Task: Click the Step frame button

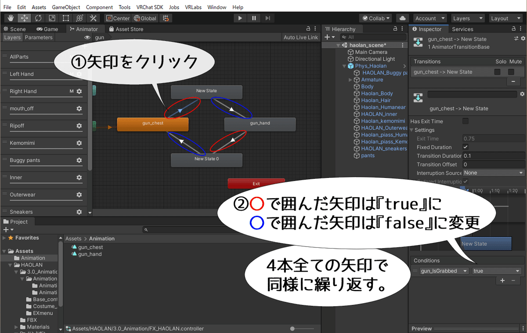Action: point(268,18)
